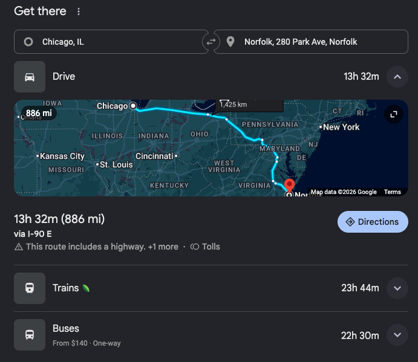
Task: Swap origin and destination locations
Action: pos(211,42)
